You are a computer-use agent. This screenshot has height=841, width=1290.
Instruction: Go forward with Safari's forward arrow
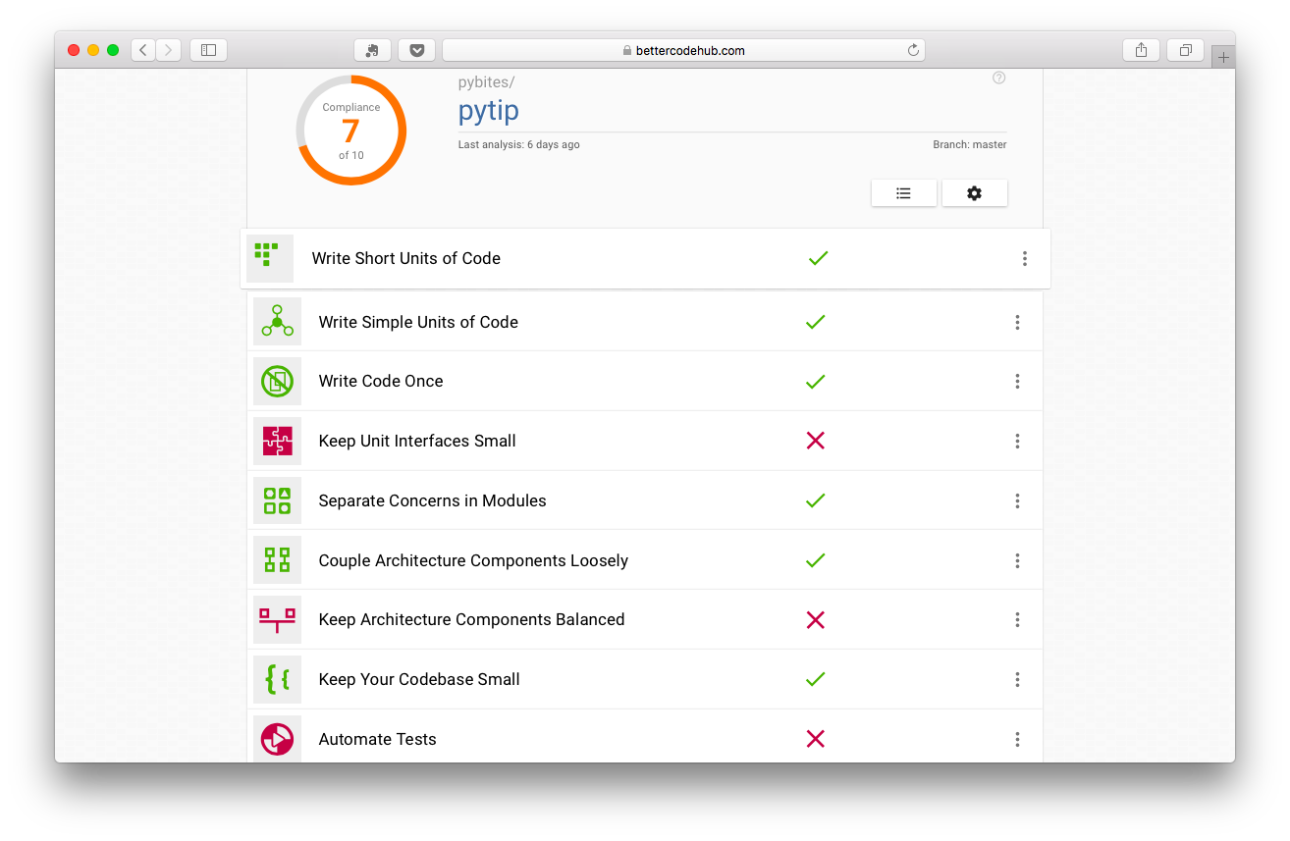tap(168, 50)
